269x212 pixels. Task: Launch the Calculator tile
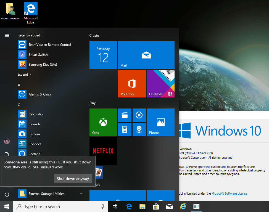click(x=125, y=129)
